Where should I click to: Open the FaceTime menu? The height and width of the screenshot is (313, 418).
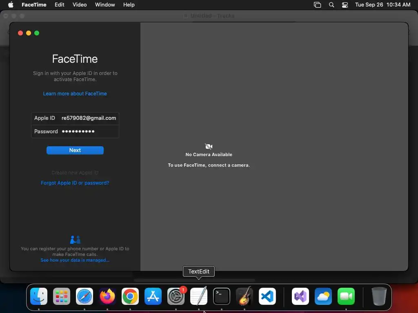pos(34,5)
